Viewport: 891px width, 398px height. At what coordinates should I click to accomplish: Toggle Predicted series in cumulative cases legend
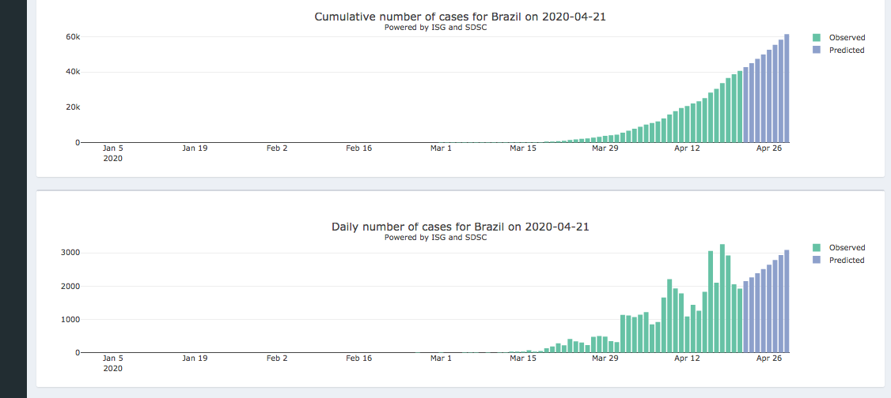coord(847,50)
